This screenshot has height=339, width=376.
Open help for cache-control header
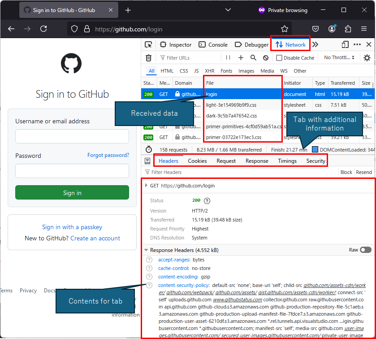coord(149,268)
